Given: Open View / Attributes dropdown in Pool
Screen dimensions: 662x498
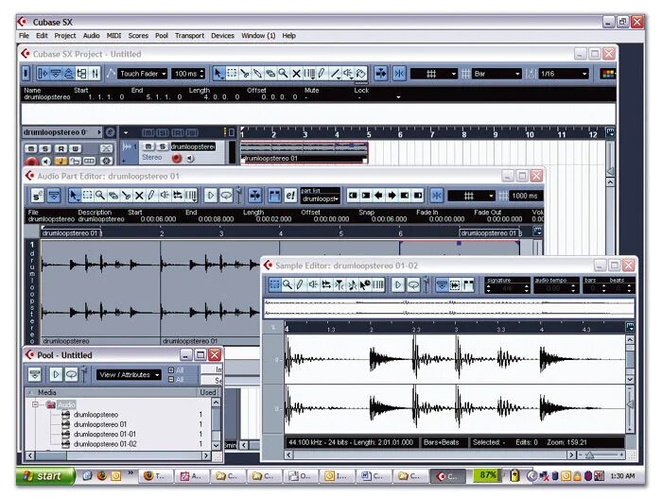Looking at the screenshot, I should (x=129, y=375).
